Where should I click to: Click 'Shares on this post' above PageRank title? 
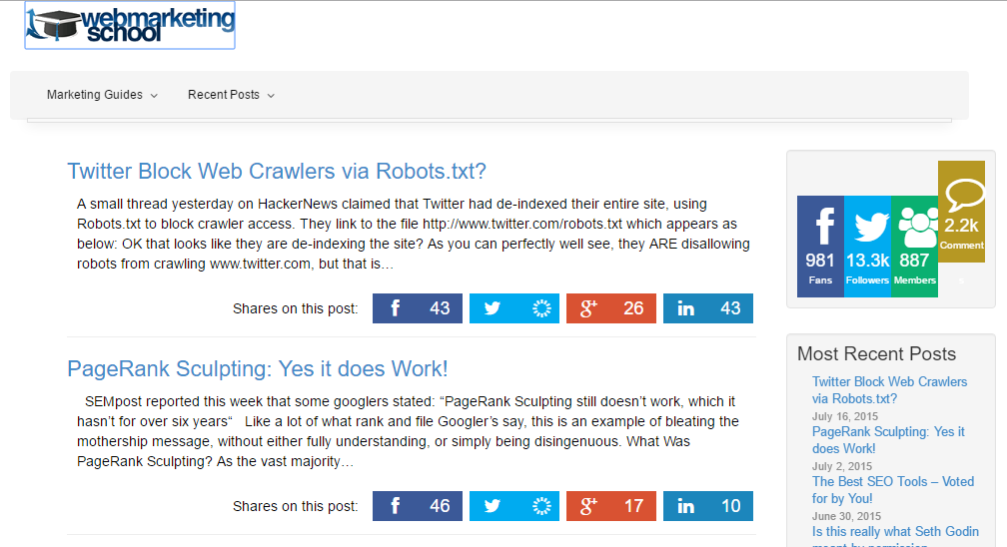[x=296, y=308]
